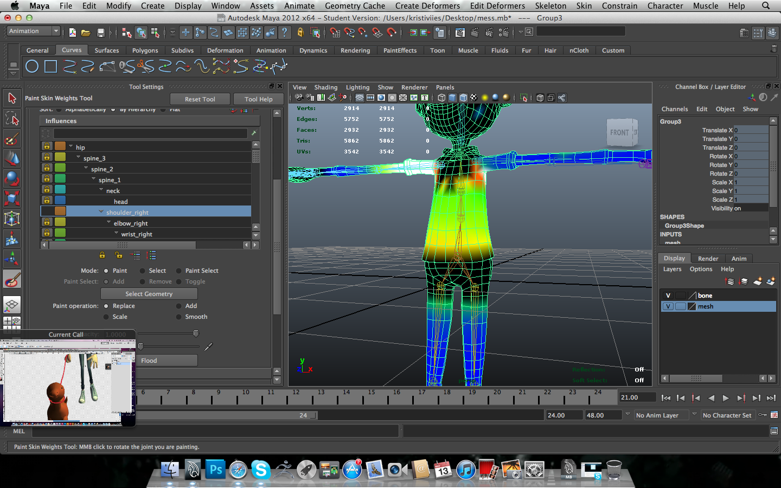
Task: Open the Skin menu in the menu bar
Action: 584,6
